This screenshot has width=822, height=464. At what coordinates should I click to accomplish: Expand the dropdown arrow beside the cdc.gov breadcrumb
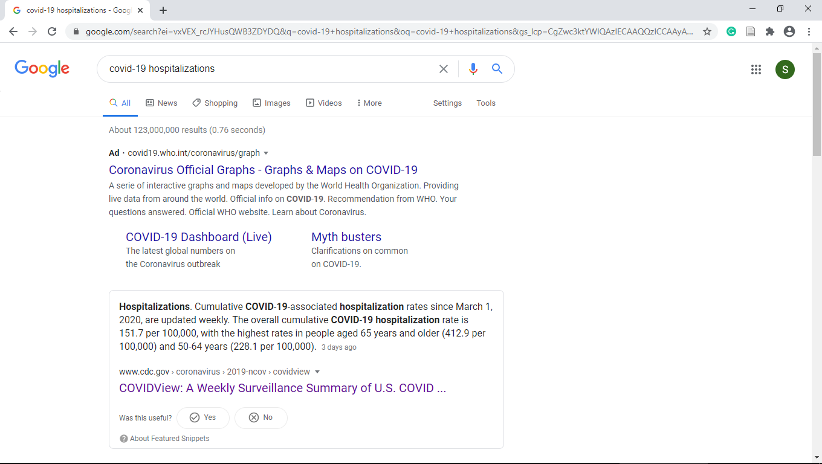(x=317, y=372)
